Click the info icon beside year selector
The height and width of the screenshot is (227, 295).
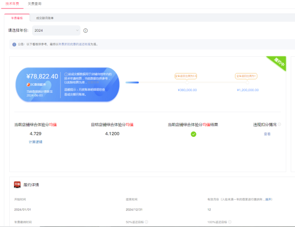pos(85,31)
